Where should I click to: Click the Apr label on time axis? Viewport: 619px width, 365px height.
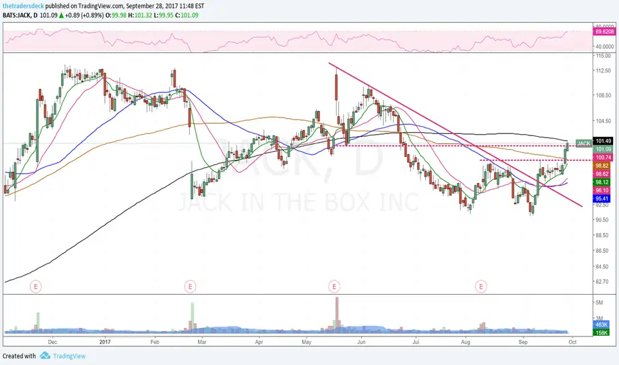[x=259, y=342]
